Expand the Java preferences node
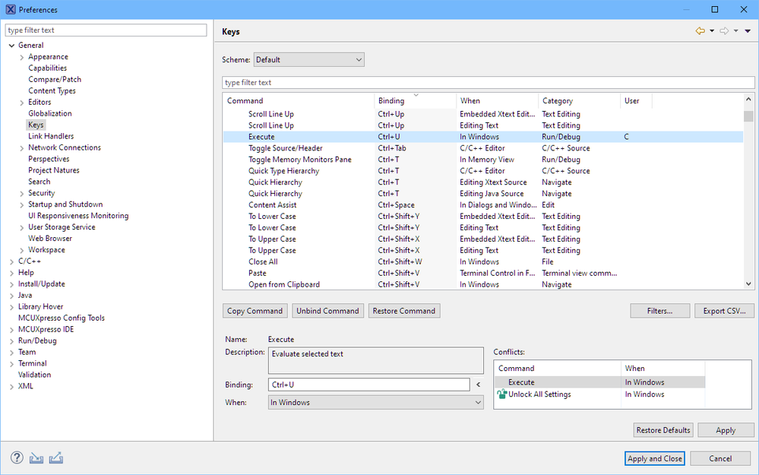759x475 pixels. 11,296
